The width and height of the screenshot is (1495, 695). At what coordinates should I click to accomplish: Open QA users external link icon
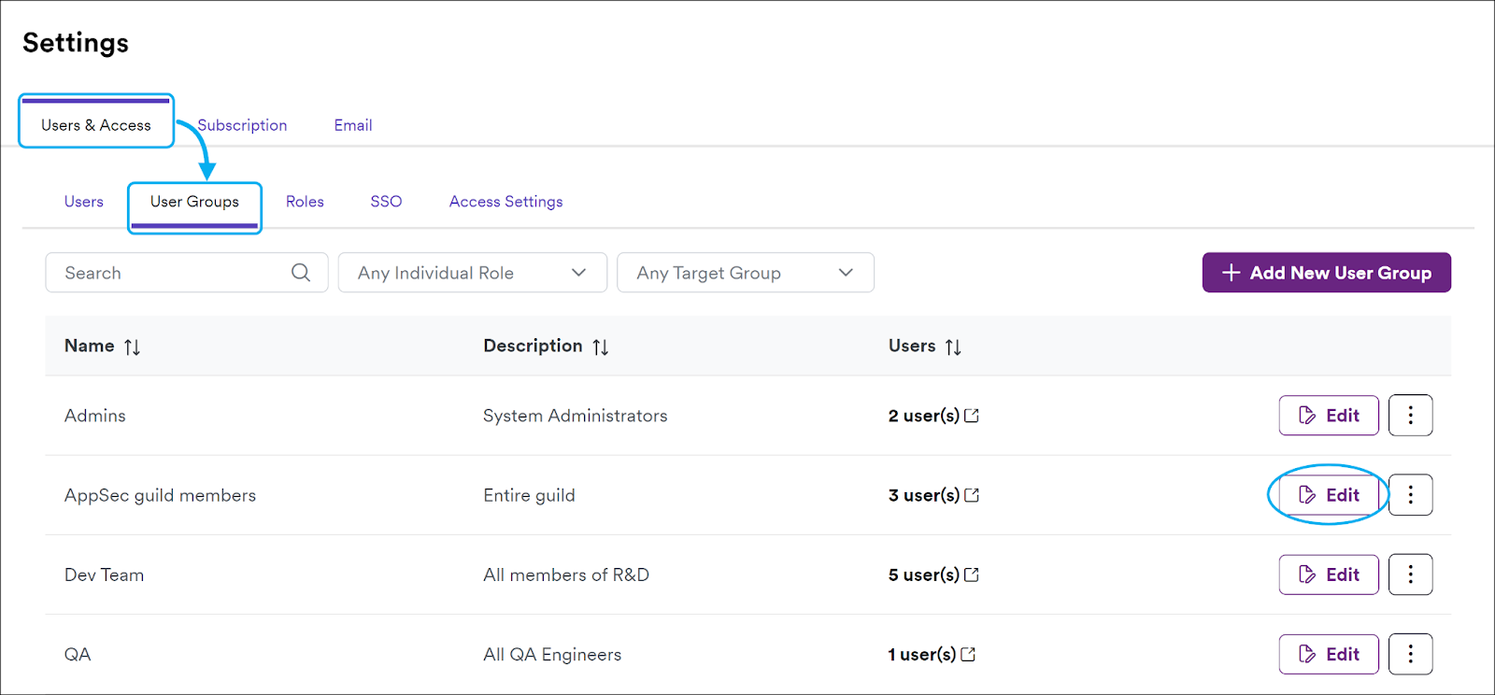click(x=968, y=654)
